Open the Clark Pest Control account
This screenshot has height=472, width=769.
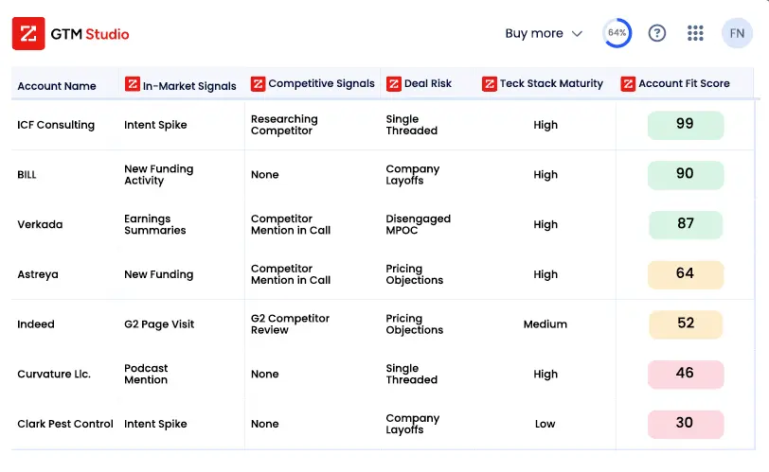65,424
